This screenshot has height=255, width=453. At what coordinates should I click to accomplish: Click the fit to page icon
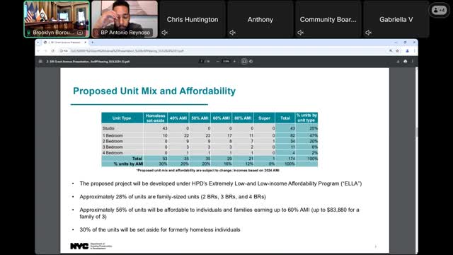pyautogui.click(x=244, y=62)
